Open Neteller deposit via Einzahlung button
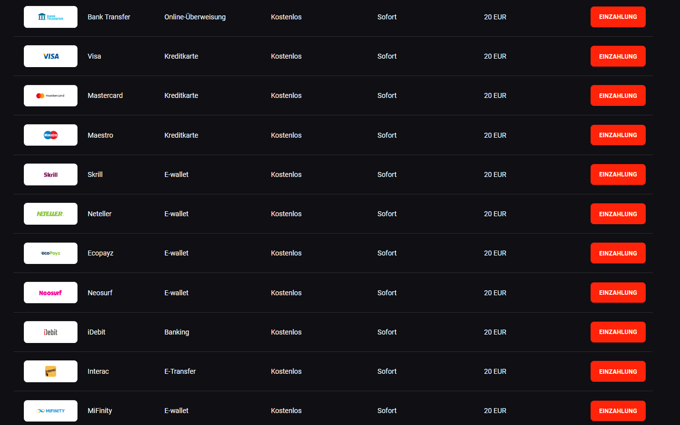 click(x=618, y=214)
